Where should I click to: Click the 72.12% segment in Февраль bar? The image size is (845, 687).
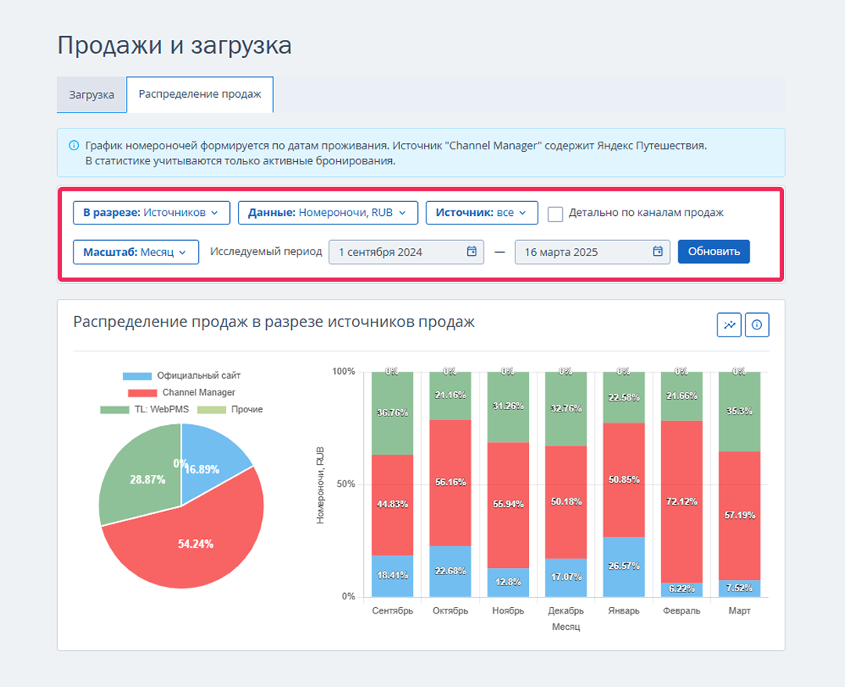coord(681,502)
